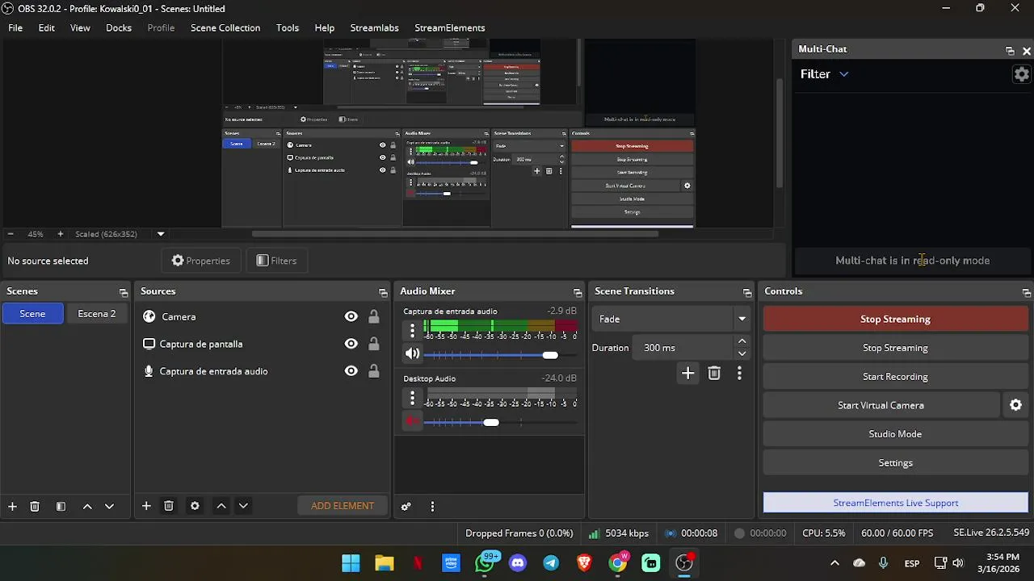Select the Camera source row
This screenshot has height=581, width=1034.
(x=263, y=316)
